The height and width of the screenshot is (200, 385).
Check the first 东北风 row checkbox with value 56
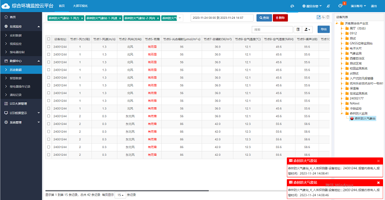point(49,116)
